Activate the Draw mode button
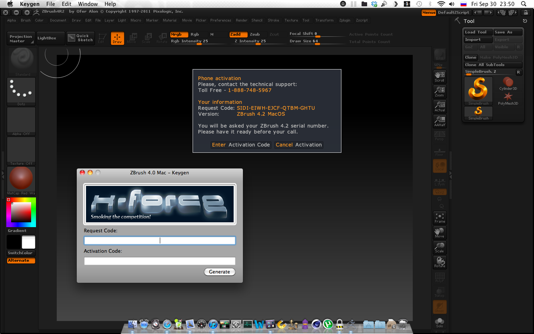Viewport: 534px width, 334px height. pos(117,38)
